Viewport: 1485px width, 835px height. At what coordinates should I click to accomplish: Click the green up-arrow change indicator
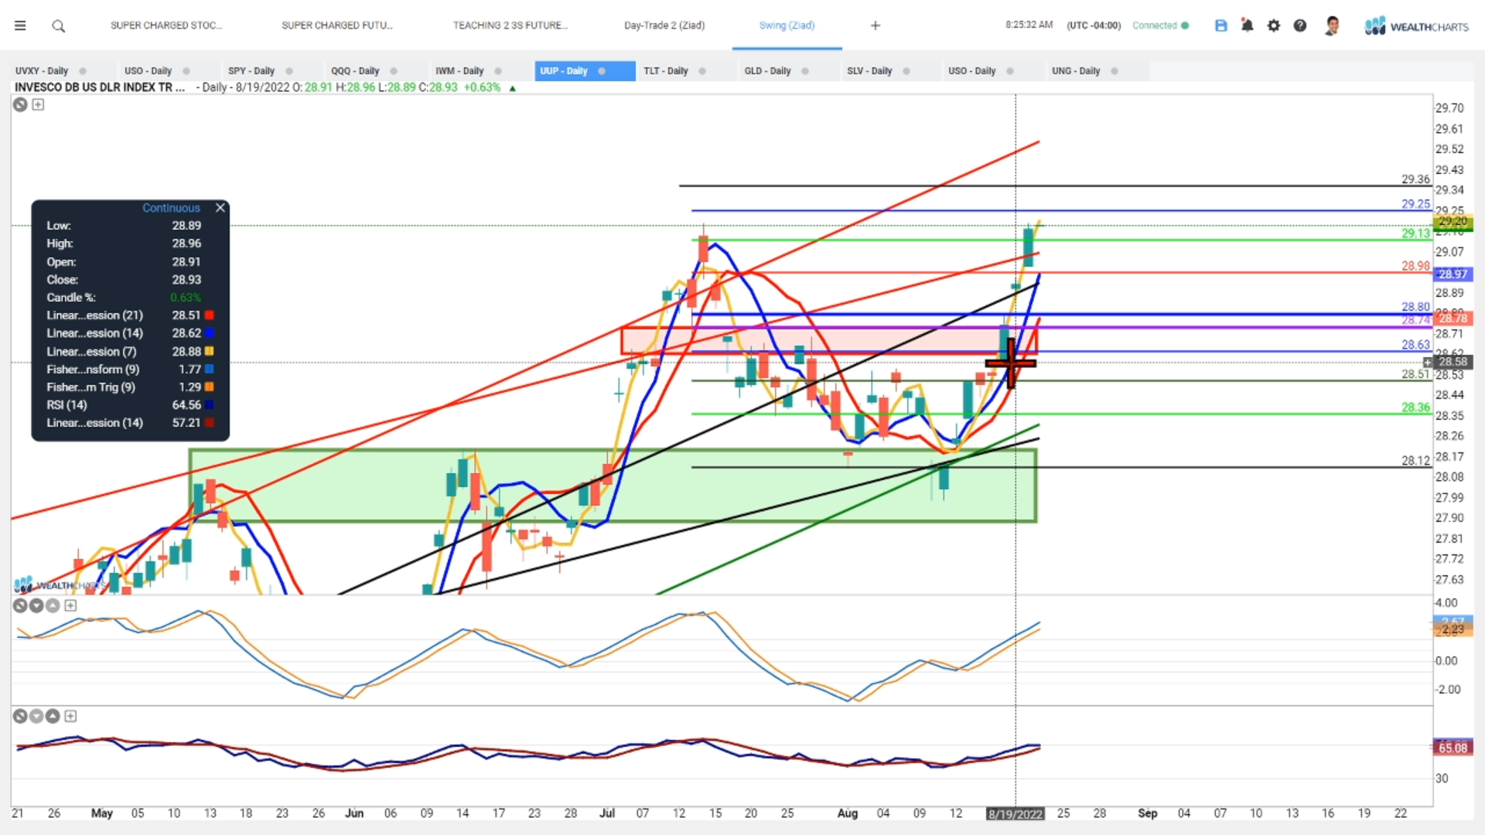coord(512,87)
